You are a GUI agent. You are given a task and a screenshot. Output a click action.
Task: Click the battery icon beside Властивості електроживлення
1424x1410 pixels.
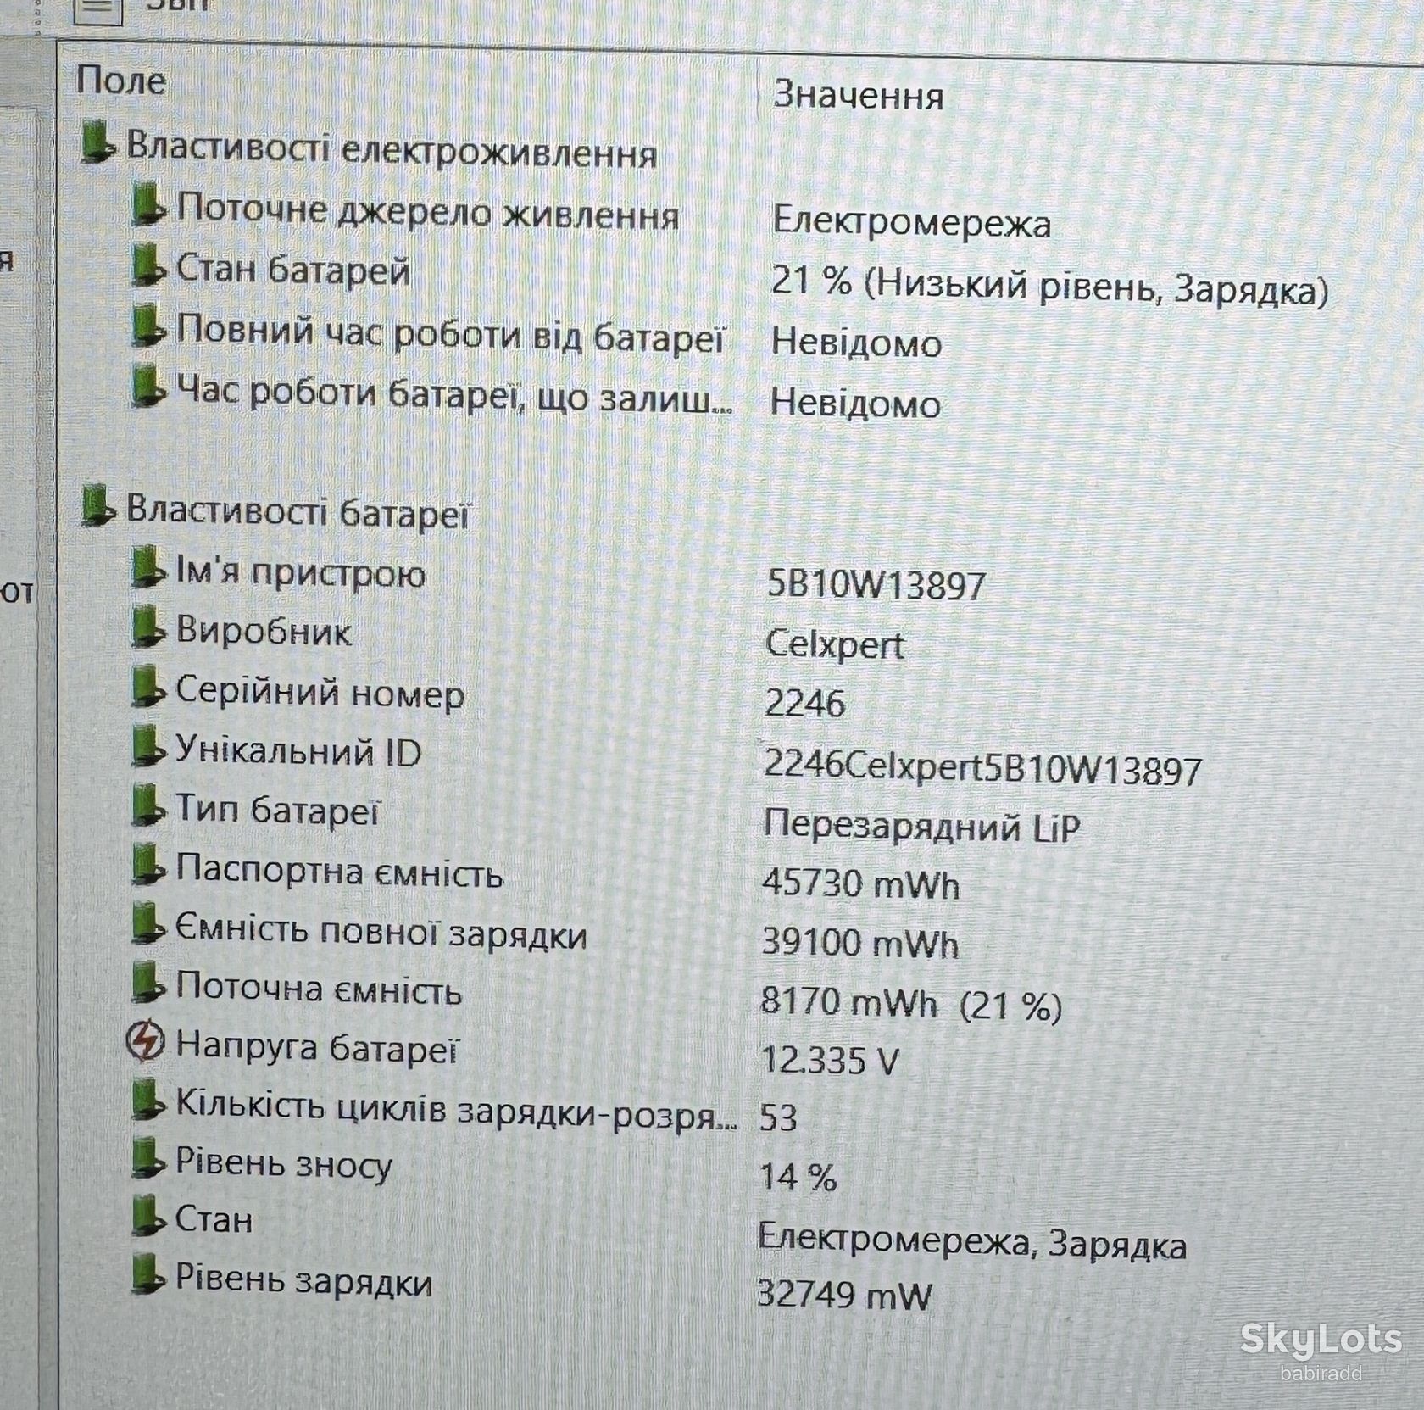point(97,142)
